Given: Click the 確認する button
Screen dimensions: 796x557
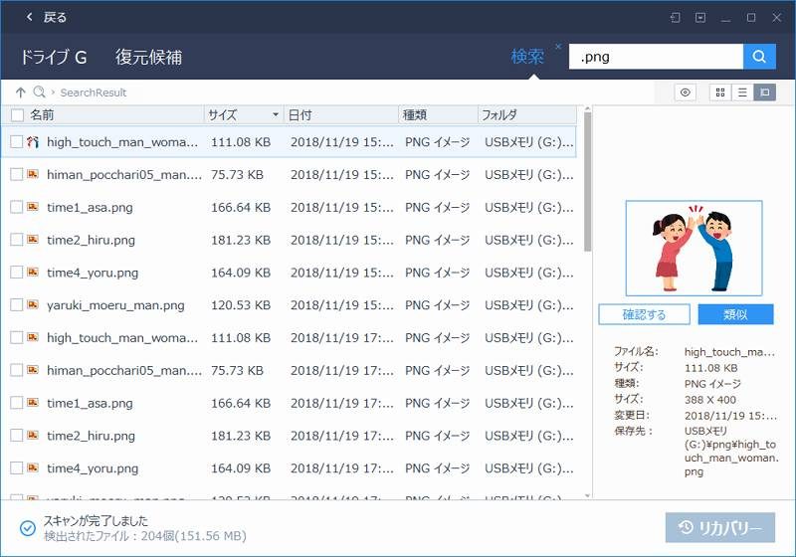Looking at the screenshot, I should (x=644, y=314).
